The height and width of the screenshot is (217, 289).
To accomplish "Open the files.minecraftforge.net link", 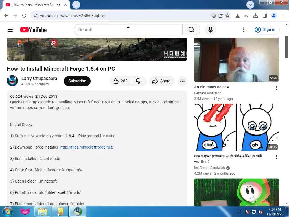I will point(87,147).
